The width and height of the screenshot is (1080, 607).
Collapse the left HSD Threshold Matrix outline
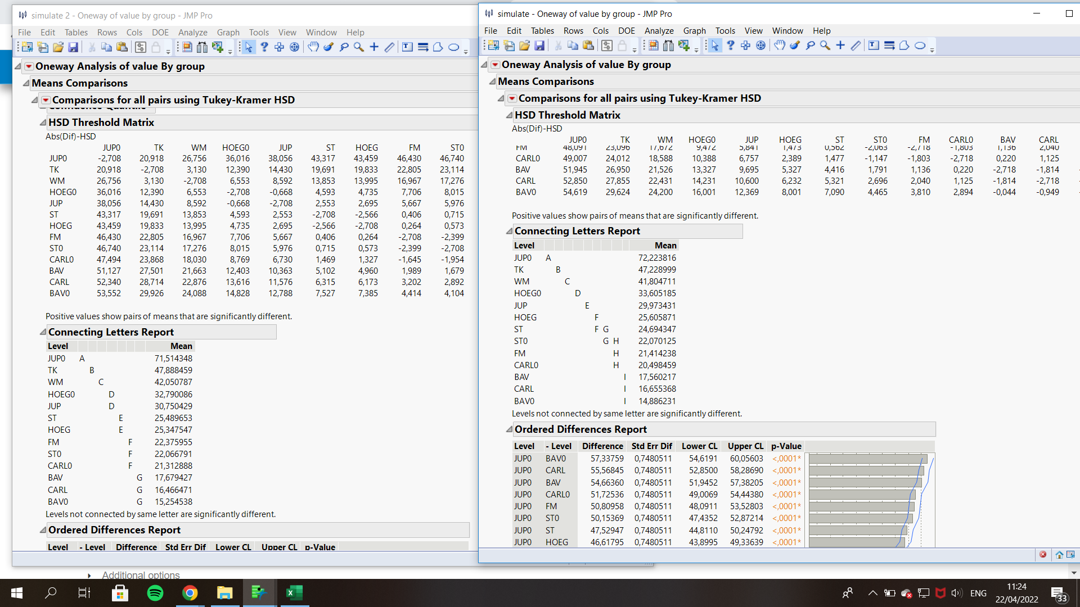[43, 123]
